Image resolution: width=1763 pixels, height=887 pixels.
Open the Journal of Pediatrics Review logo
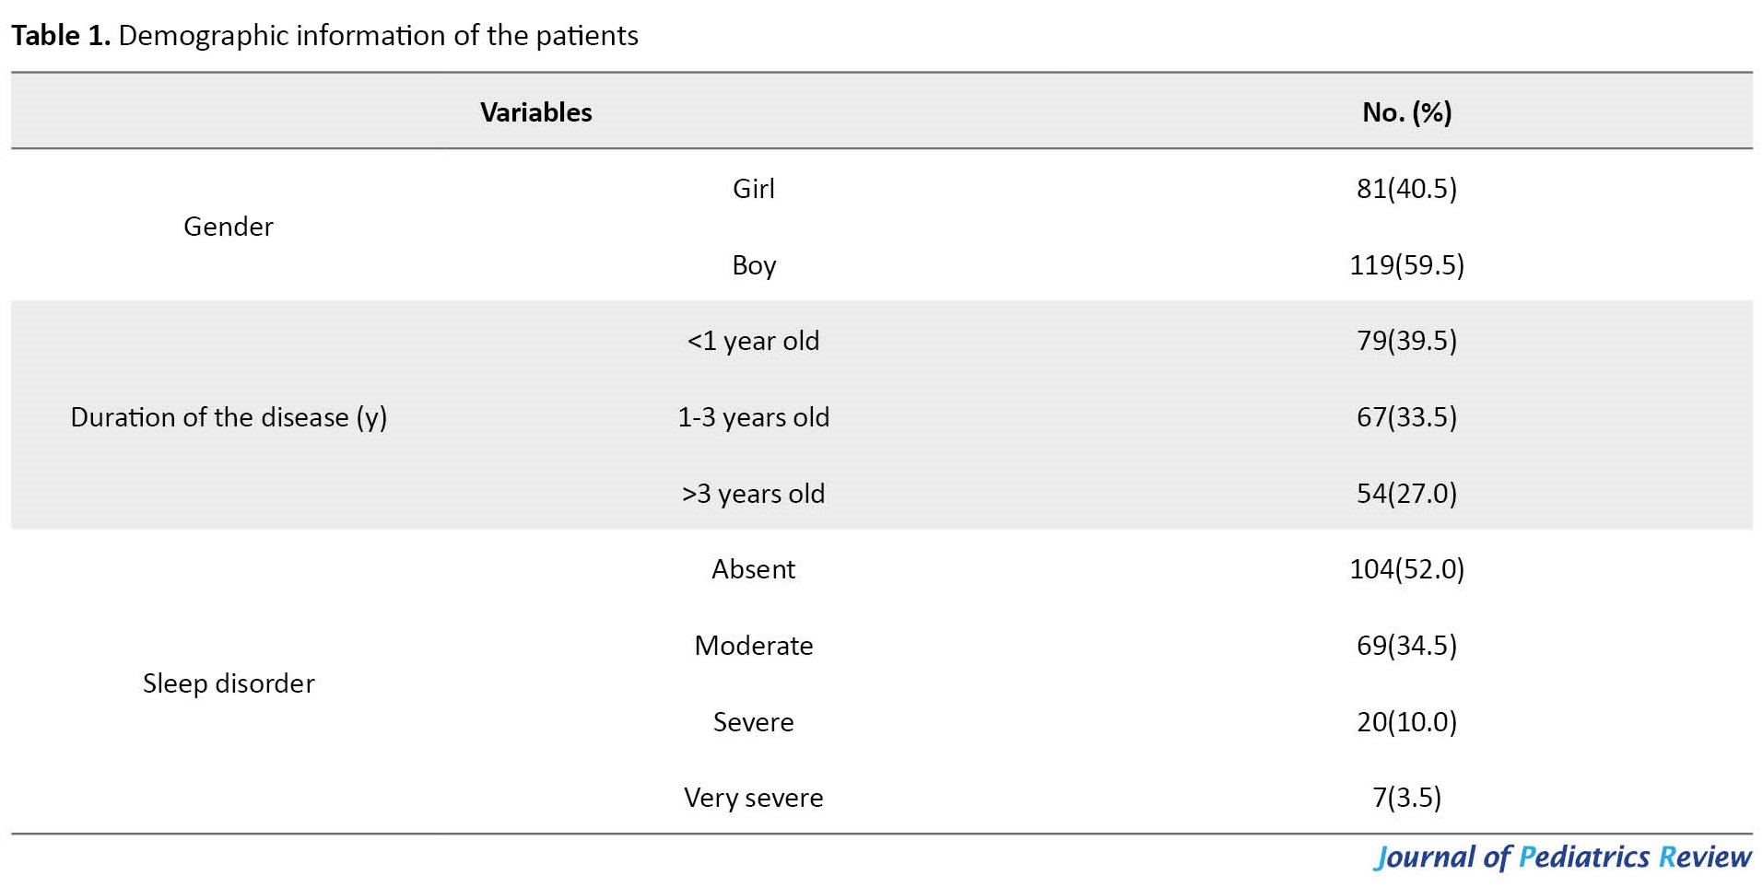(x=1563, y=858)
